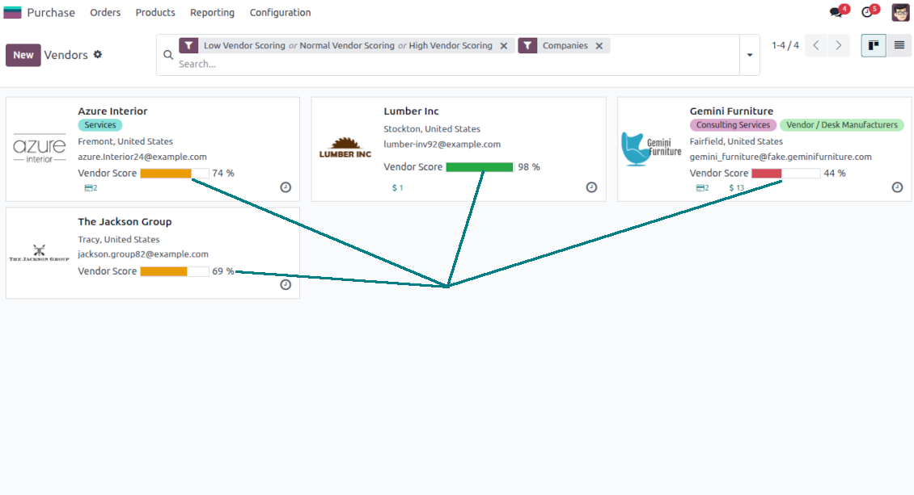Screen dimensions: 914x495
Task: Remove the vendor scoring filter
Action: pyautogui.click(x=504, y=45)
